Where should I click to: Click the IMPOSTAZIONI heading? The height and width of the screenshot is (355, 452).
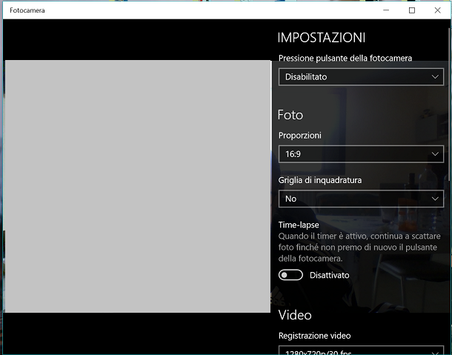pyautogui.click(x=322, y=38)
